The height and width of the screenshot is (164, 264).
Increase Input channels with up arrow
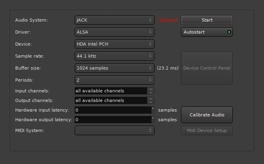151,89
